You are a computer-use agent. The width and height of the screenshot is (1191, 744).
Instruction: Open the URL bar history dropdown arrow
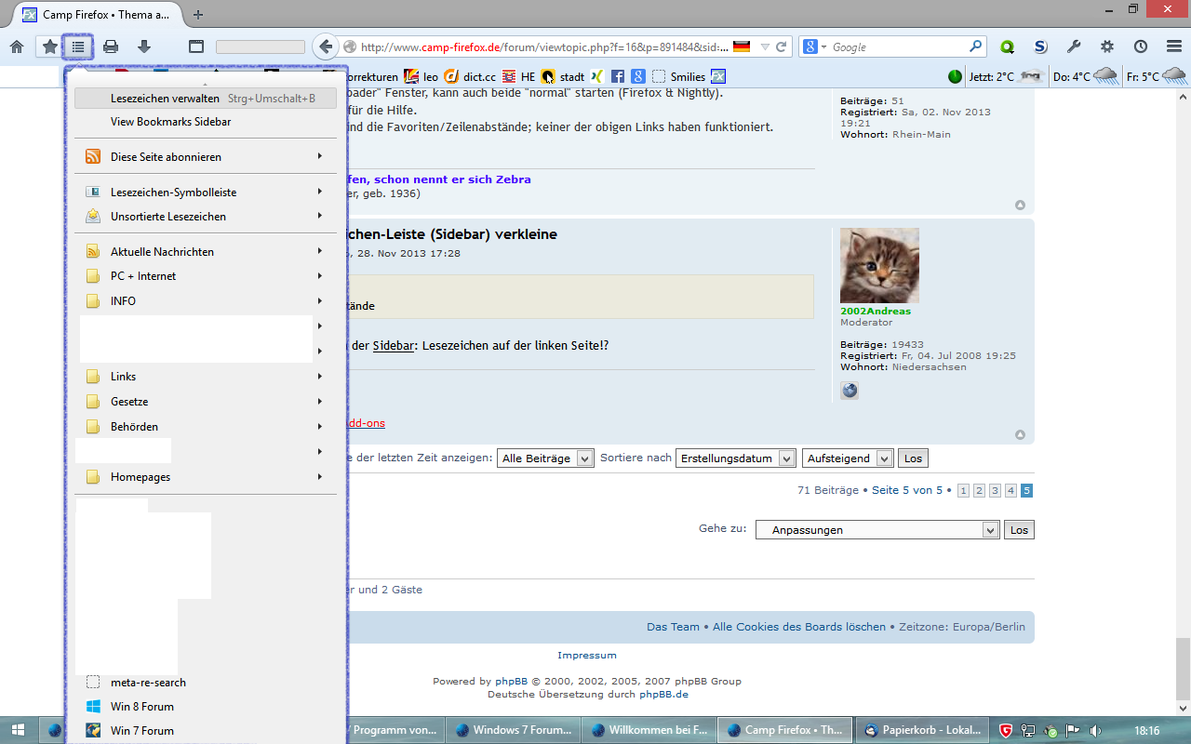pyautogui.click(x=765, y=46)
